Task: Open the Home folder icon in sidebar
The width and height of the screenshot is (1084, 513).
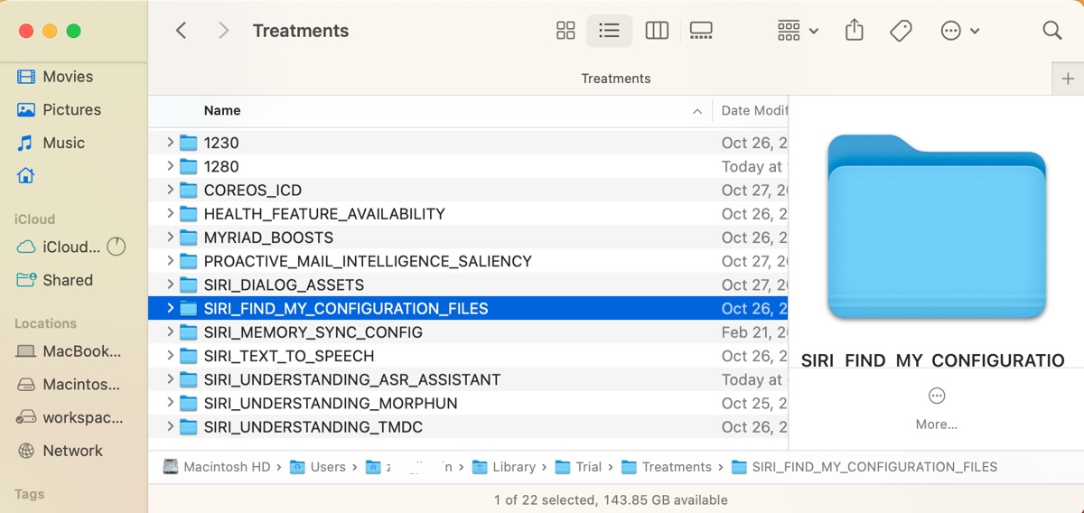Action: coord(26,175)
